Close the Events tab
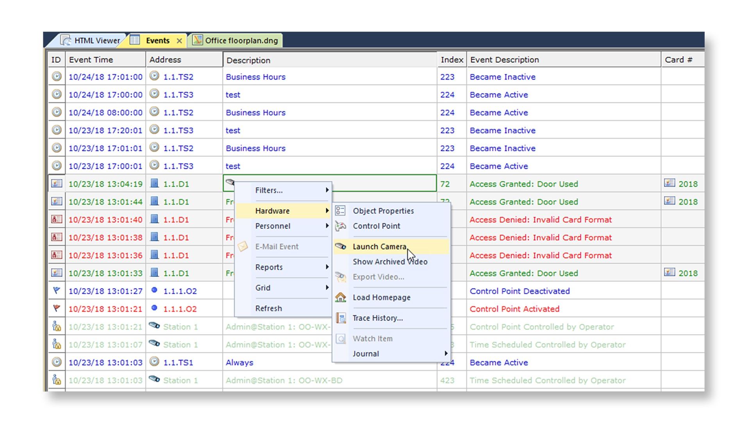Screen dimensions: 750x422 [x=179, y=41]
